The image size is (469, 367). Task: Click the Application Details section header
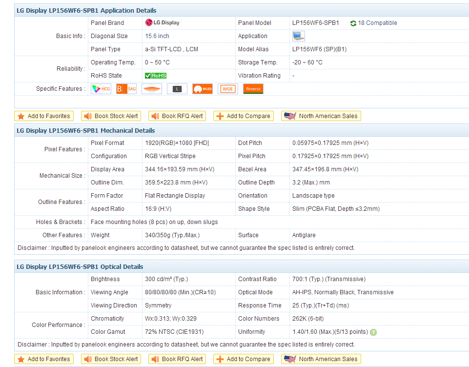(x=86, y=10)
